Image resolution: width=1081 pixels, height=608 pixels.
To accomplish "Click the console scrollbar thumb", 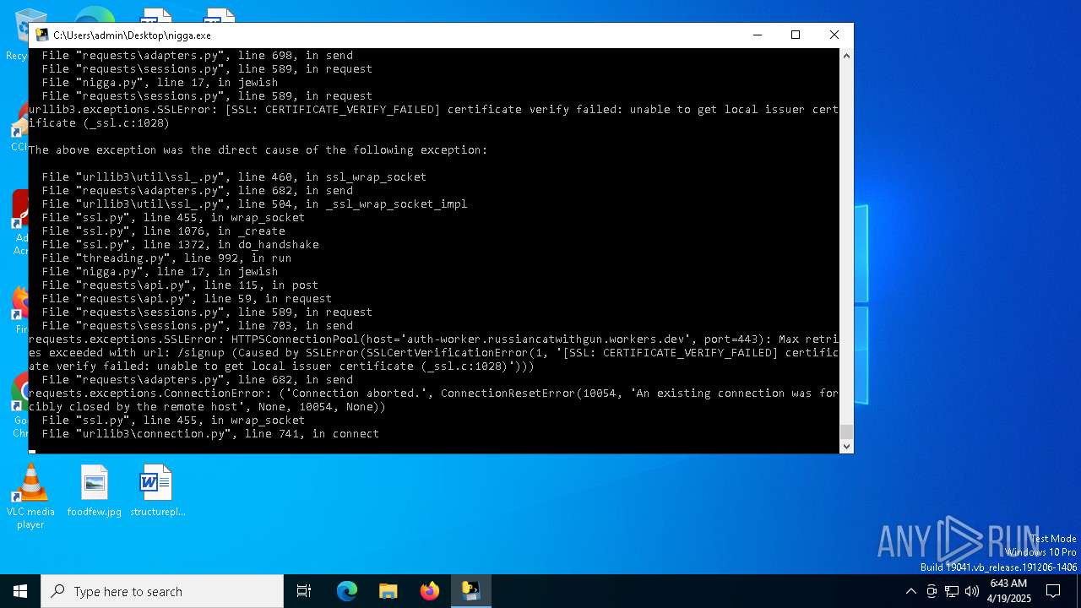I will [846, 432].
